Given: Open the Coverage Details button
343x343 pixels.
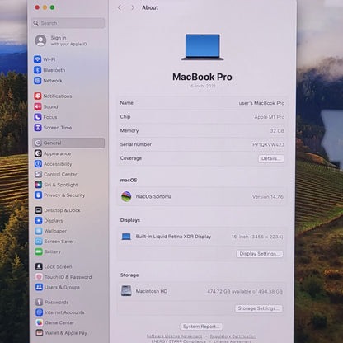Looking at the screenshot, I should 271,158.
